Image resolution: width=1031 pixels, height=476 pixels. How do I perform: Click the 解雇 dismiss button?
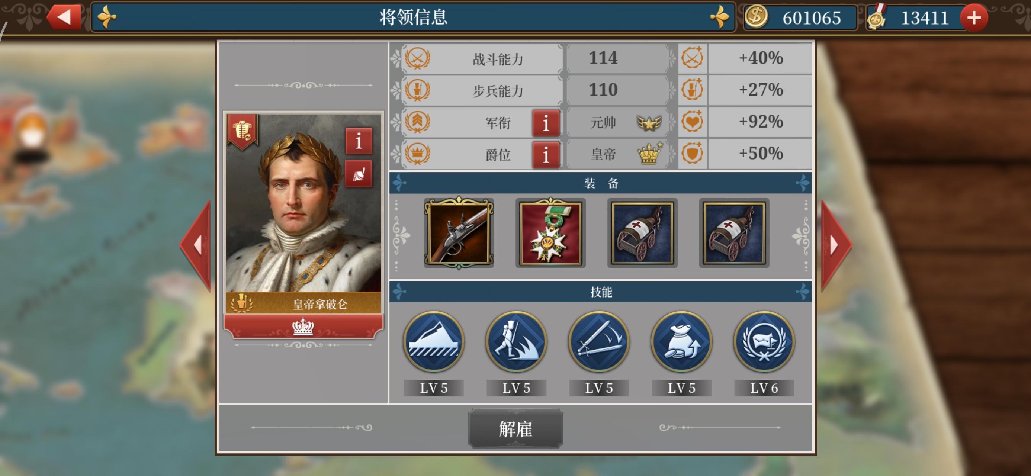tap(515, 429)
